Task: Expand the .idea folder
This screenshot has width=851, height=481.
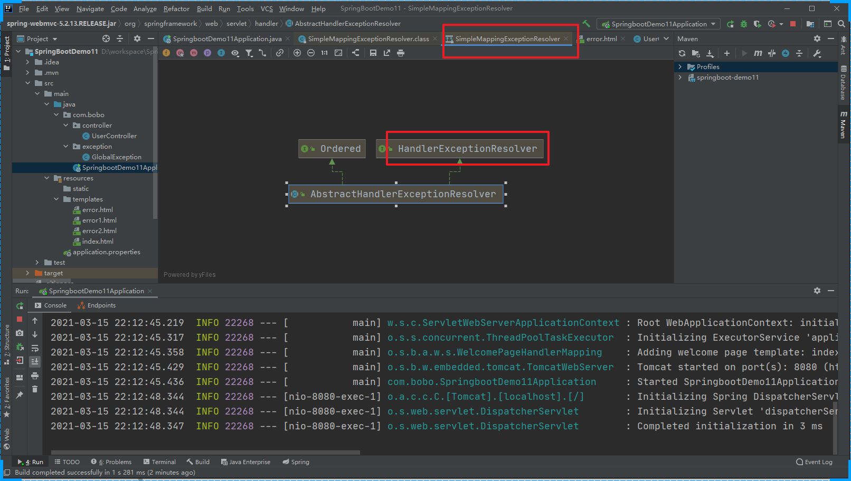Action: point(28,62)
